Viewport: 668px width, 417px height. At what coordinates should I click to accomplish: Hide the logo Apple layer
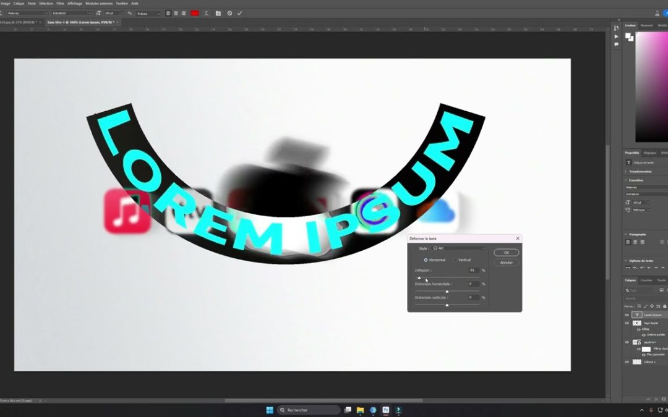click(x=627, y=323)
